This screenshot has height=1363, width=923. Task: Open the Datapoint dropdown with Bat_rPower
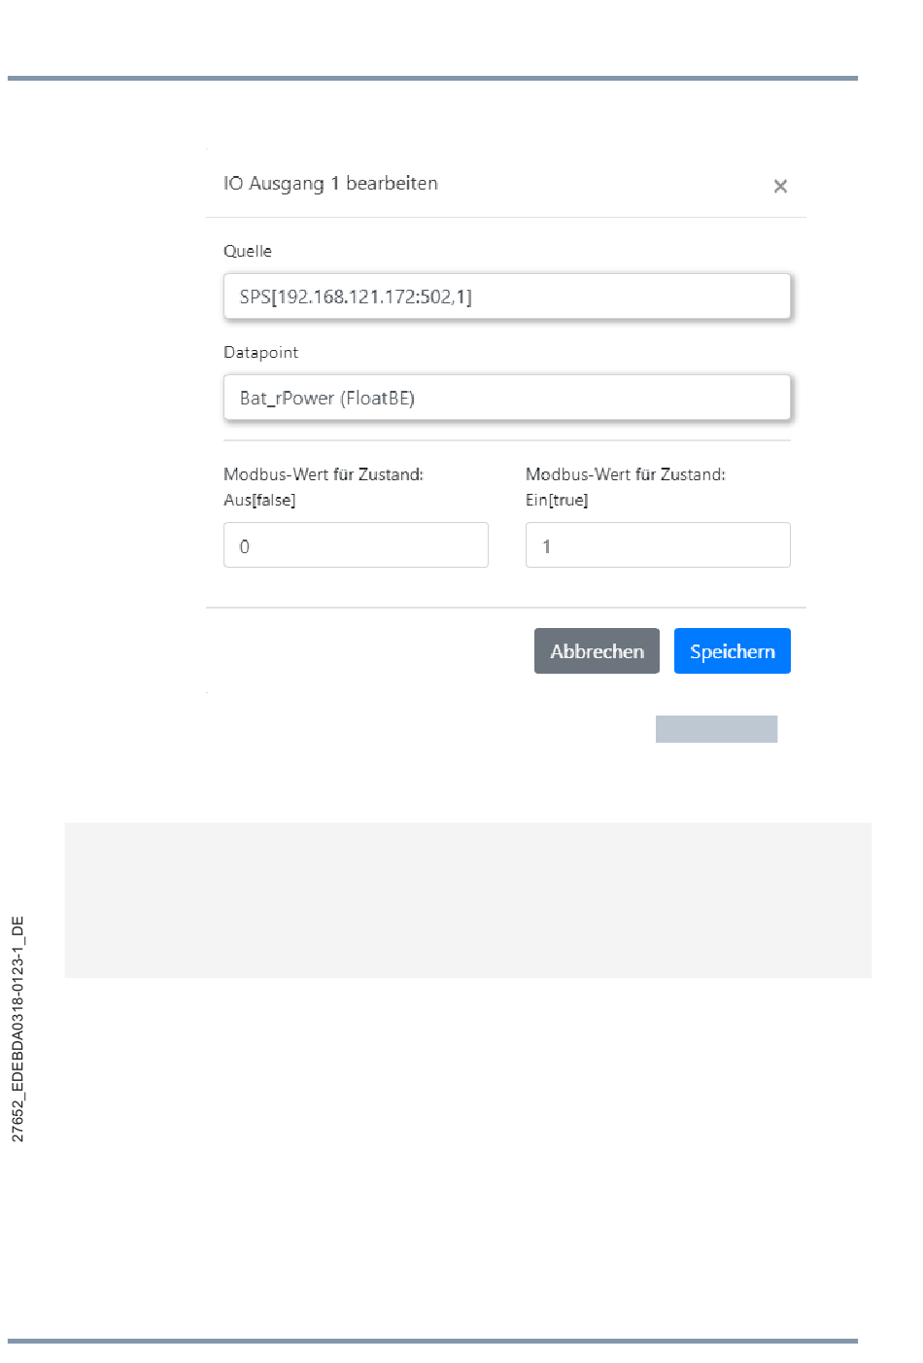click(507, 398)
